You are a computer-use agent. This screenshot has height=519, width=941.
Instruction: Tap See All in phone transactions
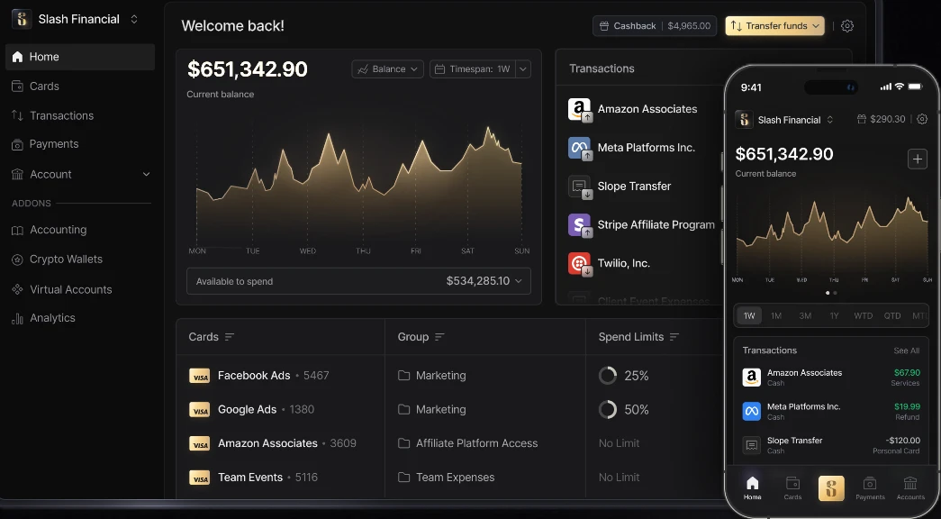(x=906, y=351)
